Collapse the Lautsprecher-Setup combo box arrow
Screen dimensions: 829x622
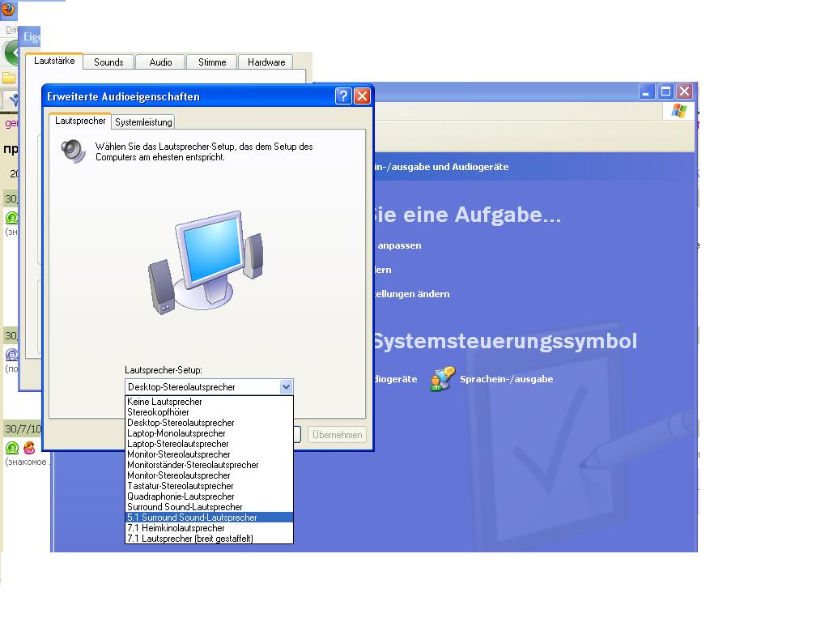click(286, 386)
